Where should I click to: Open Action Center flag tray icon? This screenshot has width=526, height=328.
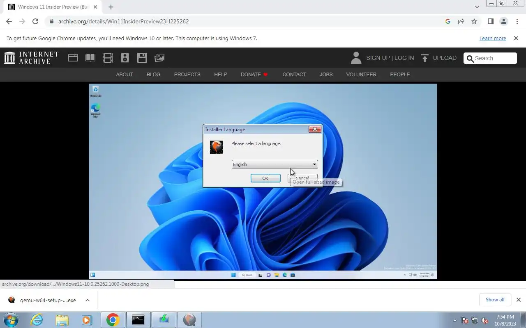tap(465, 321)
